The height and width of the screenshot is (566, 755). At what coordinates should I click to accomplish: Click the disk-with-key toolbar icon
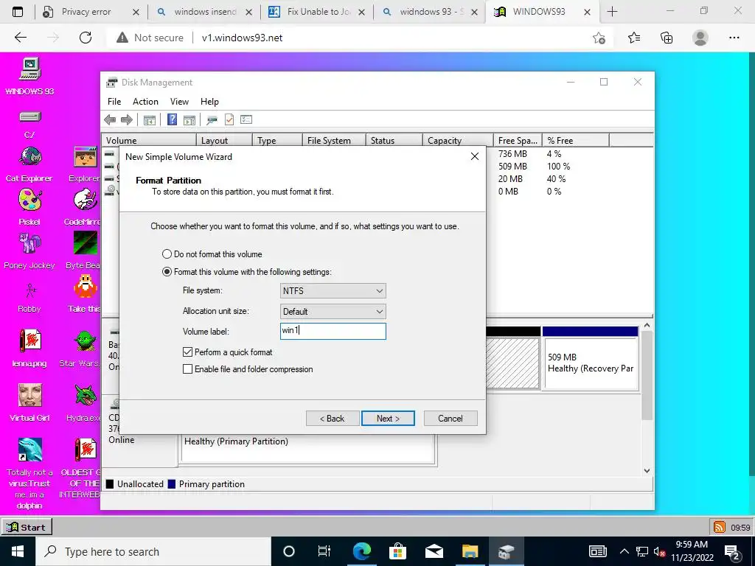point(212,120)
